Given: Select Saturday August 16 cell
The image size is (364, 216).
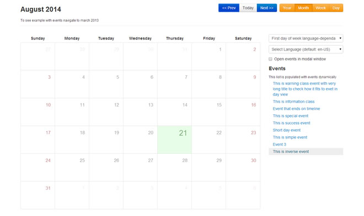Looking at the screenshot, I should coord(243,112).
